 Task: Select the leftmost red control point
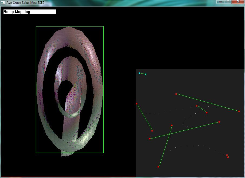137,104
